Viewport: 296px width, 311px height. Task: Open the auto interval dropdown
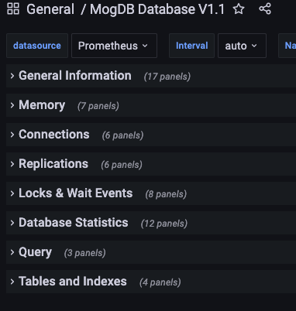pos(242,46)
